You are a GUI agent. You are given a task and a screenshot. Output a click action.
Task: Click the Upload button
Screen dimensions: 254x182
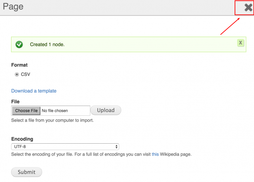pyautogui.click(x=106, y=110)
